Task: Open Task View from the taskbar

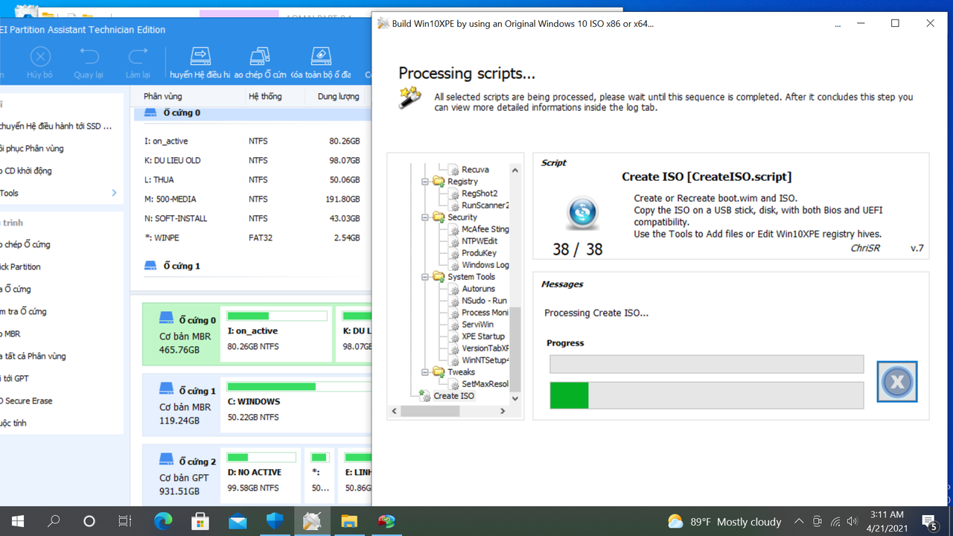Action: pos(124,521)
